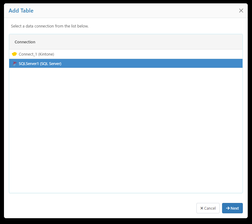Select the Connect_1 (Kintone) connection row
The height and width of the screenshot is (224, 252).
tap(92, 54)
